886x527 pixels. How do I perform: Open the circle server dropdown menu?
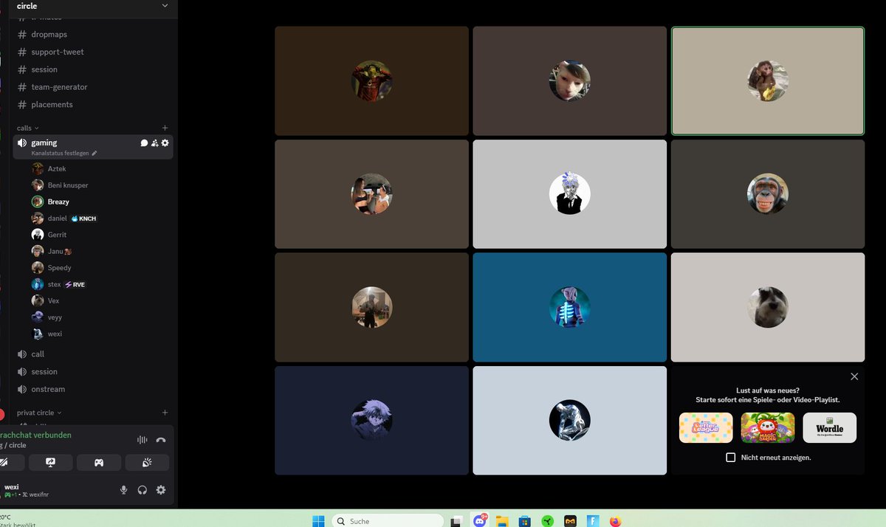[165, 6]
